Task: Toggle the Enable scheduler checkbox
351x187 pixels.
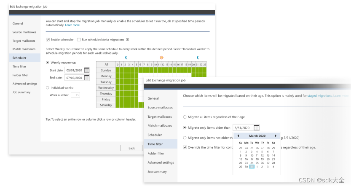Action: 48,40
